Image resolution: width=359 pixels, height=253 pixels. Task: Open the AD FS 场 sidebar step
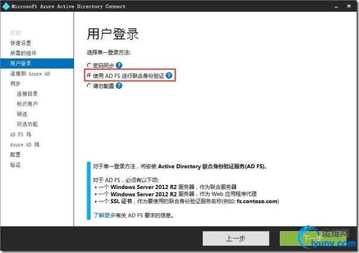[21, 134]
